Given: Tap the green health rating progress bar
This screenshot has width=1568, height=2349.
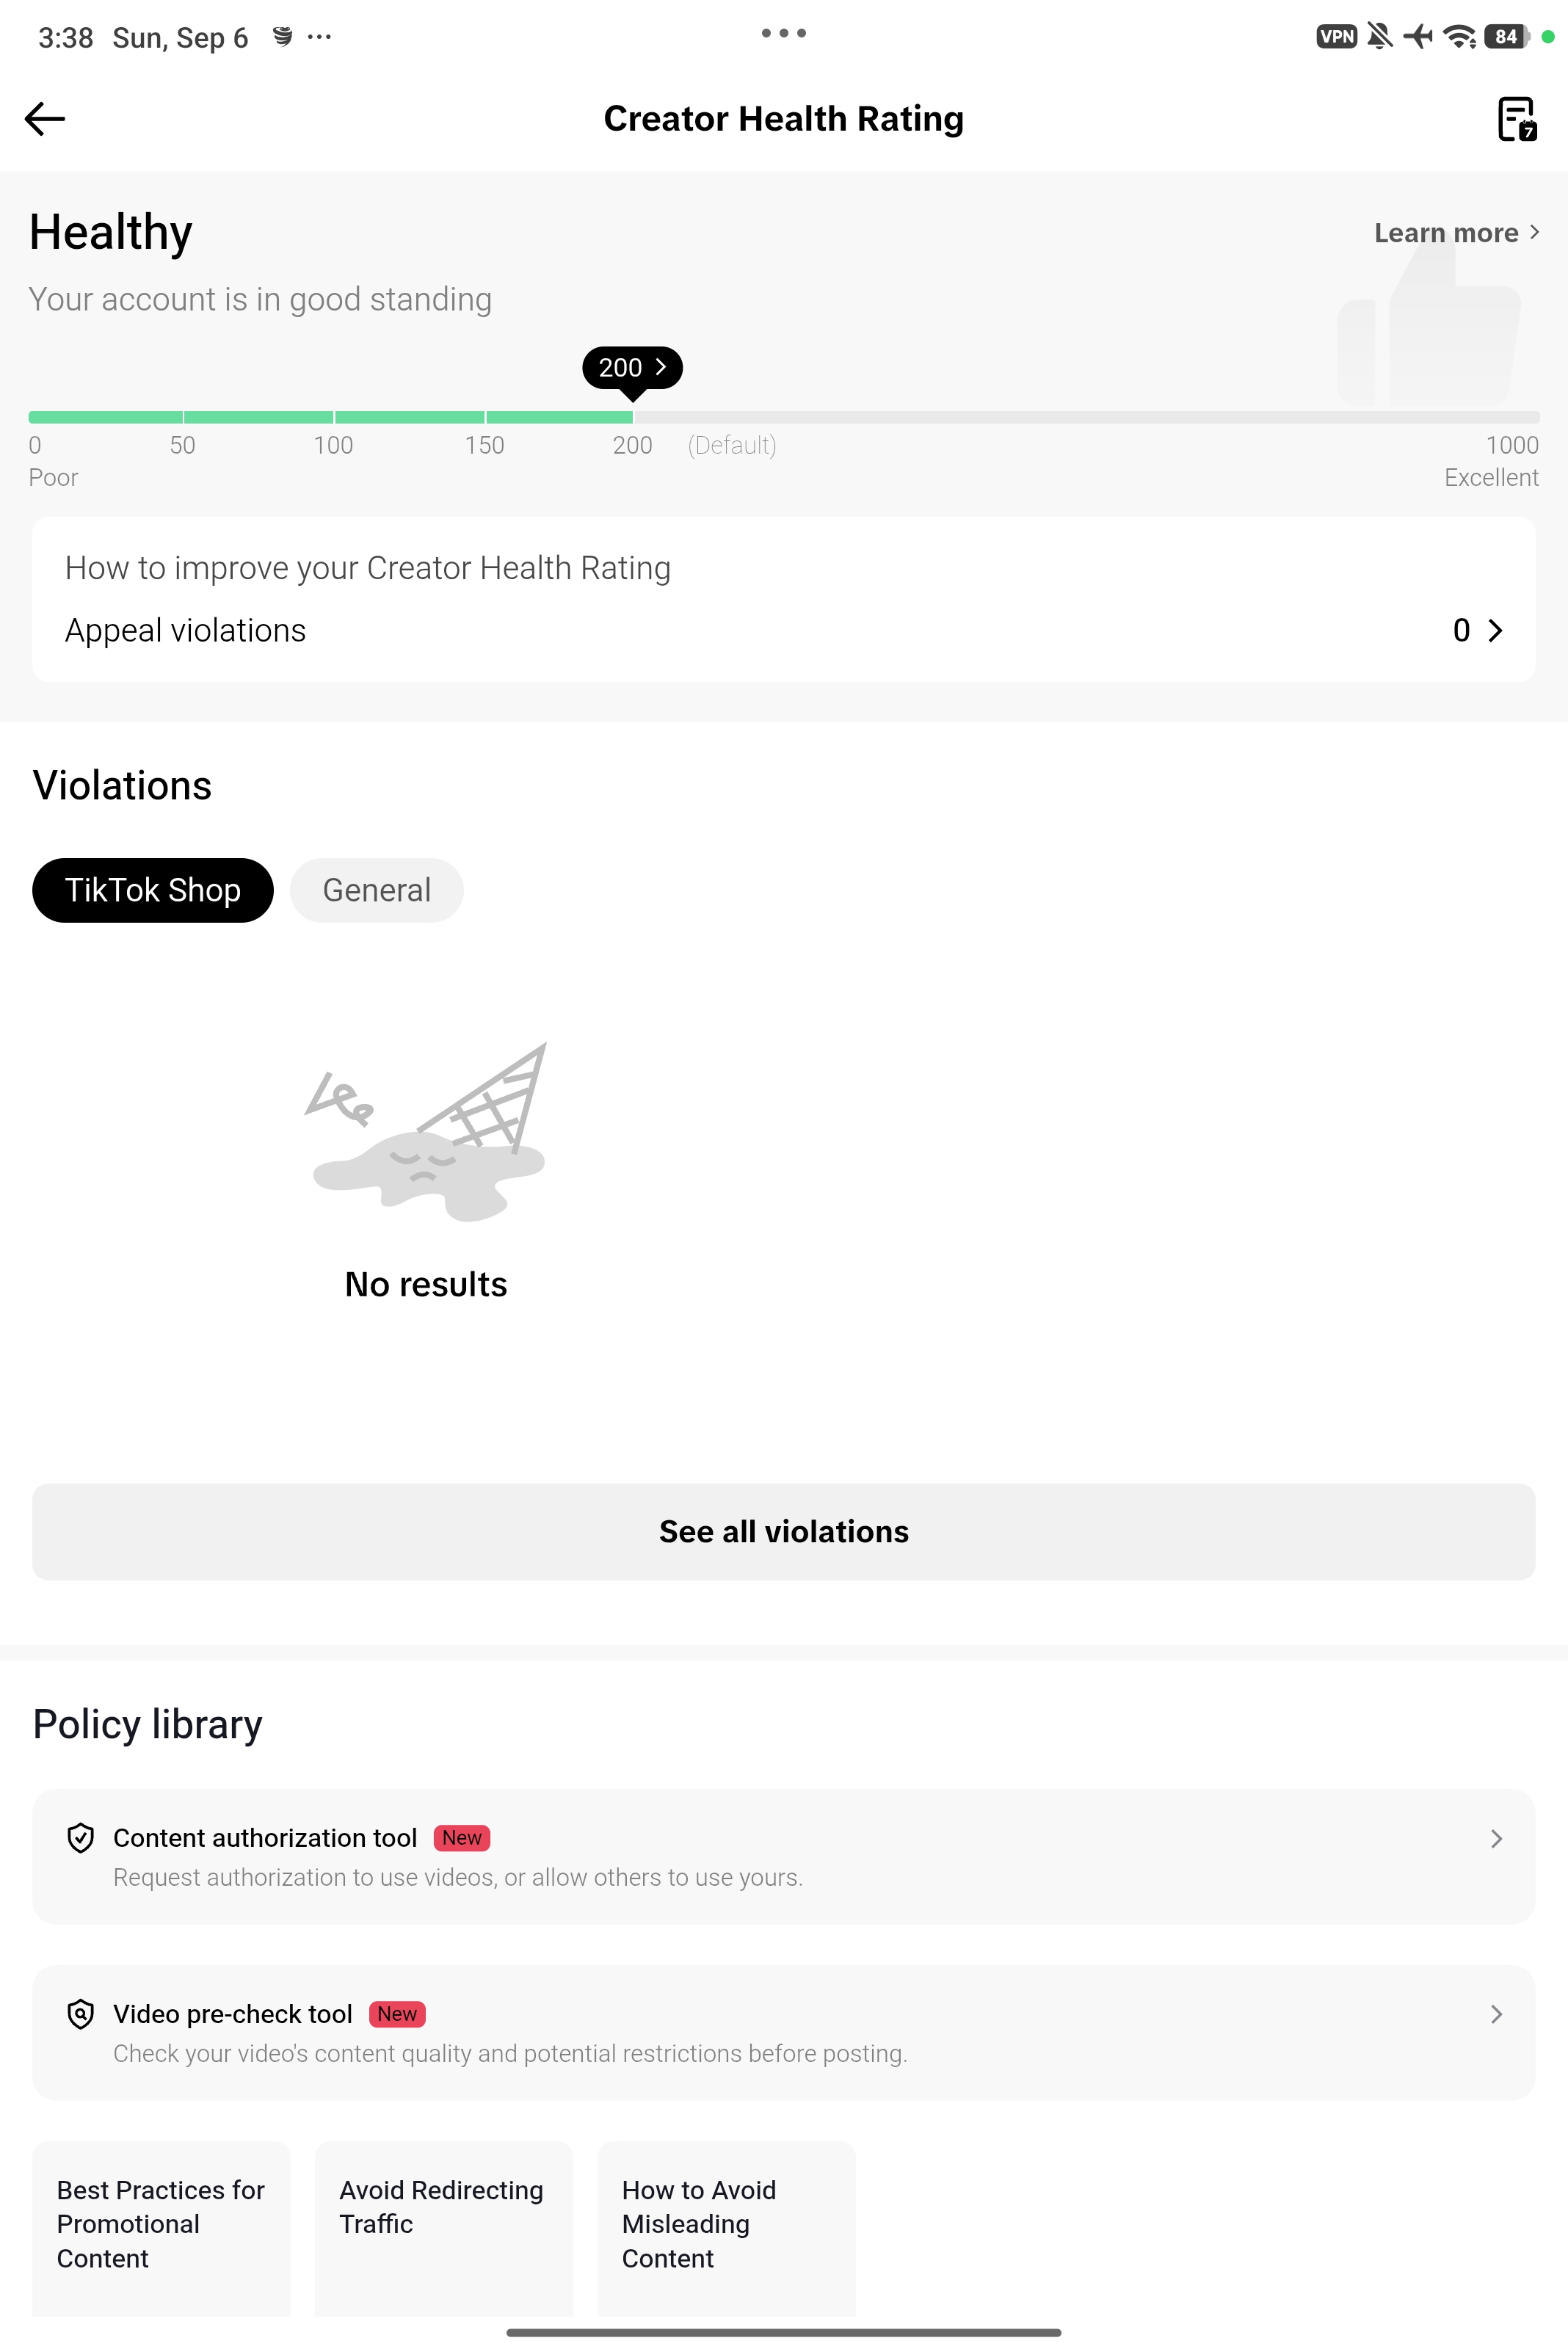Looking at the screenshot, I should [331, 417].
